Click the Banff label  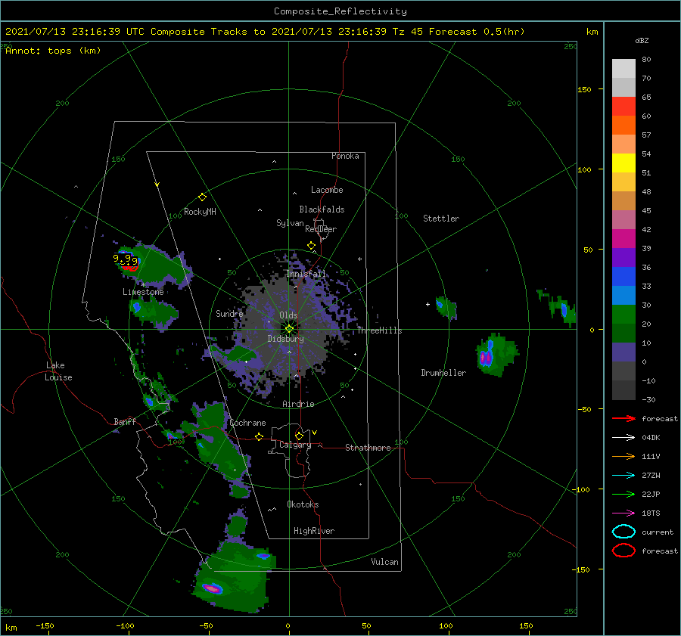tap(125, 421)
